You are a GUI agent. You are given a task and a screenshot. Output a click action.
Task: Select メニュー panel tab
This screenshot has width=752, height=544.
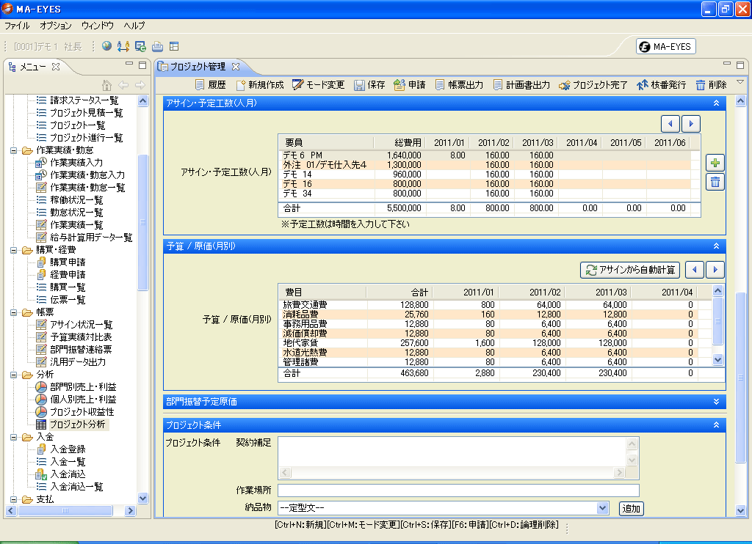32,67
